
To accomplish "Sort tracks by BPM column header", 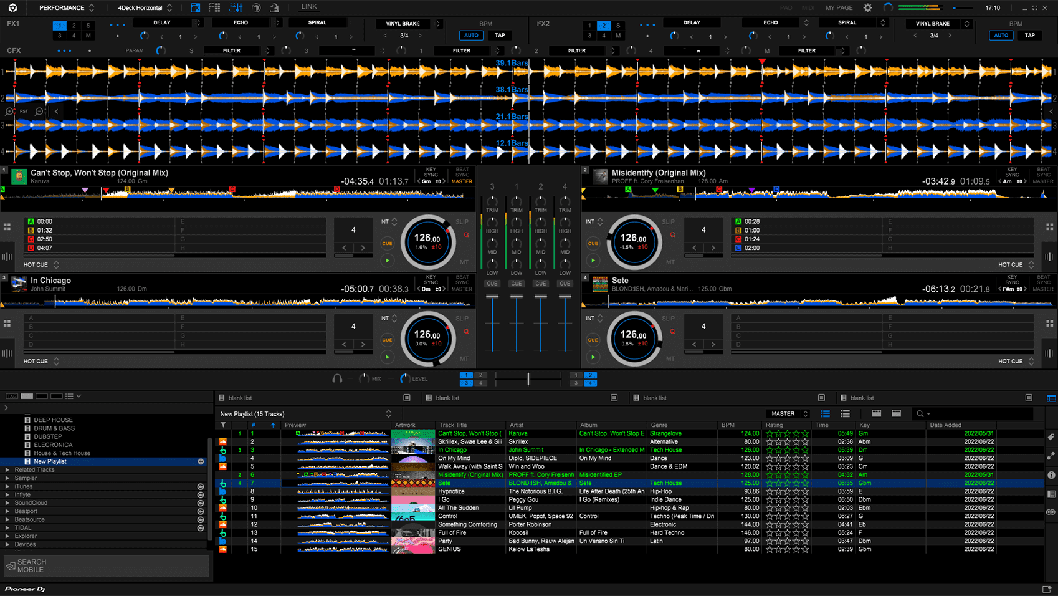I will [x=728, y=425].
